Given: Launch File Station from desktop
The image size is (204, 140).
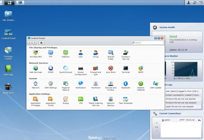Looking at the screenshot, I should [x=8, y=16].
